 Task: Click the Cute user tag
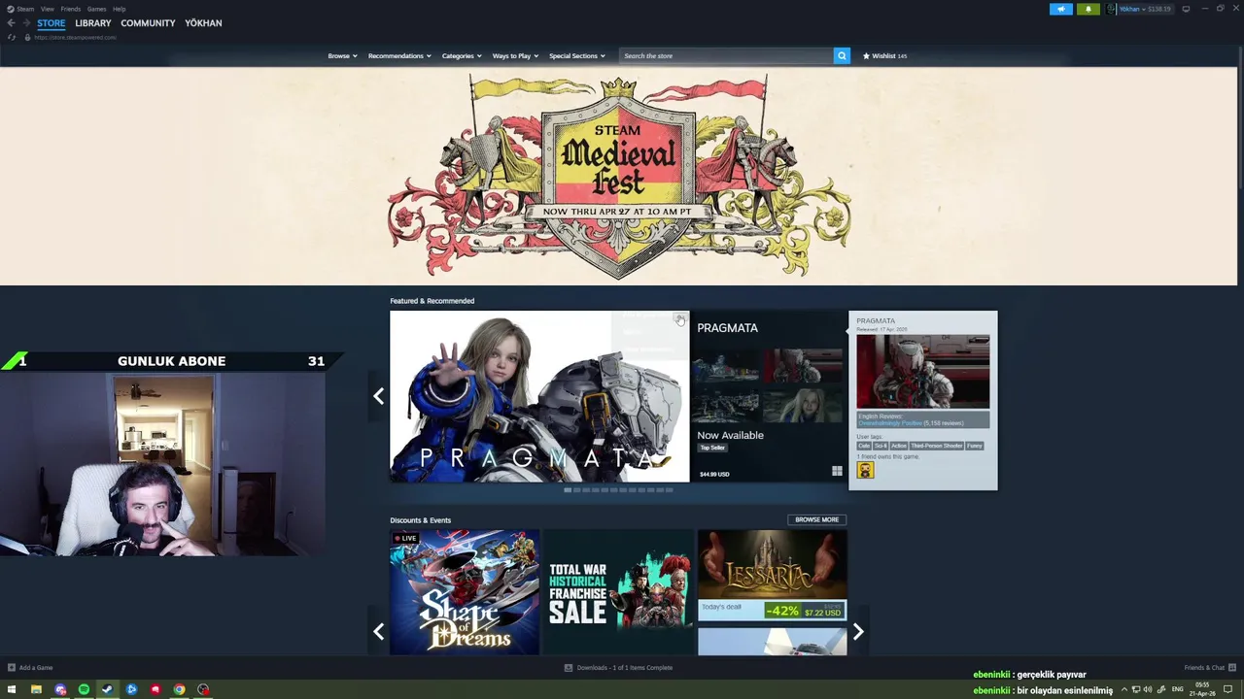coord(863,446)
